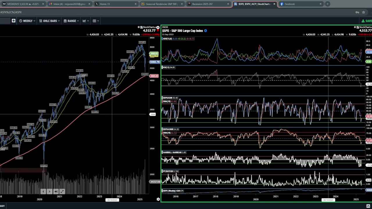The image size is (372, 209).
Task: Close the Facebook tab
Action: tap(321, 4)
